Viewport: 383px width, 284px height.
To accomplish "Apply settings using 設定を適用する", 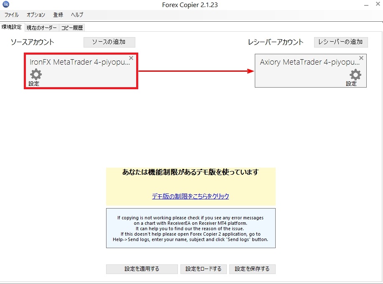I will click(142, 269).
